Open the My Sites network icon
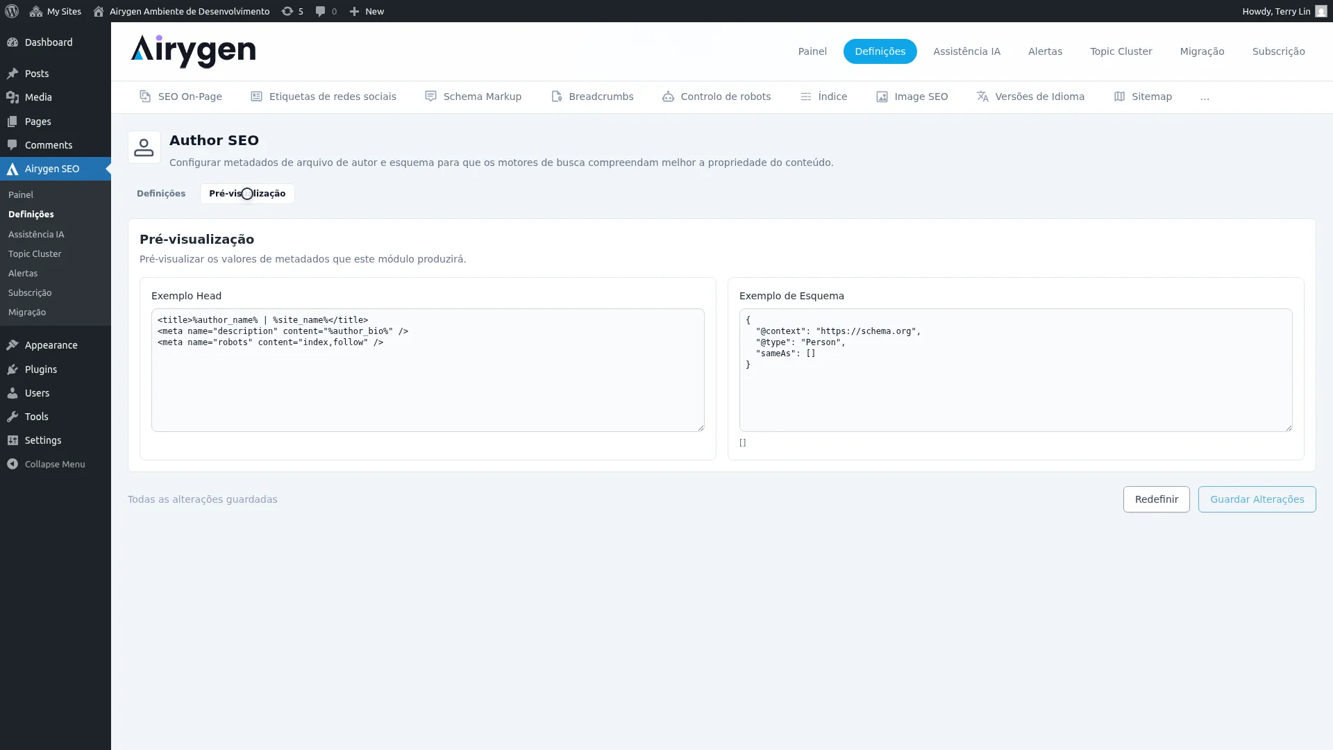1333x750 pixels. click(x=36, y=11)
